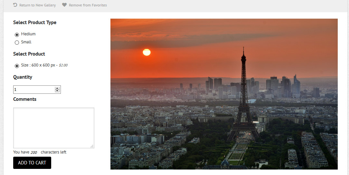
Task: Click the Comments textarea resize handle
Action: click(92, 146)
